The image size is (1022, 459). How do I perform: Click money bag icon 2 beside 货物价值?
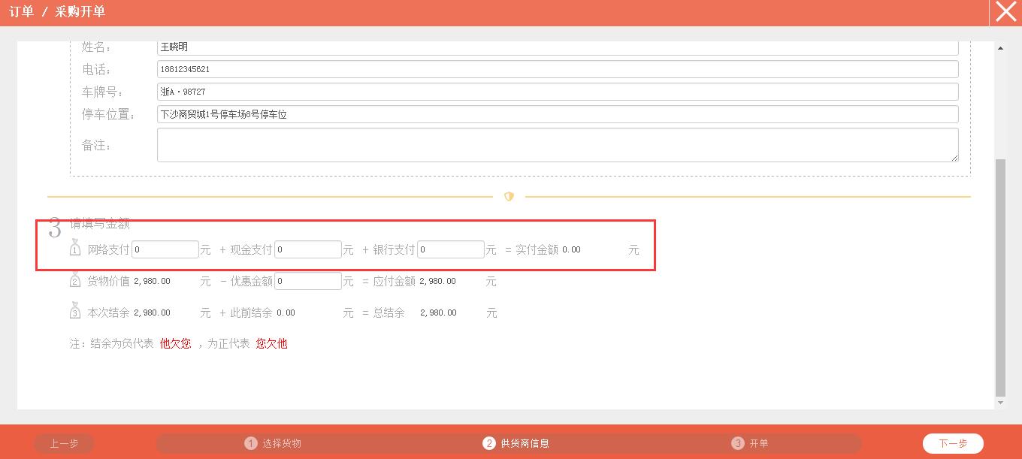75,281
